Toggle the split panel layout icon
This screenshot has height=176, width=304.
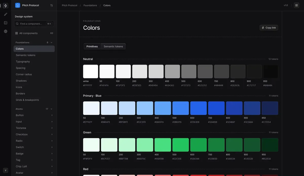point(296,5)
